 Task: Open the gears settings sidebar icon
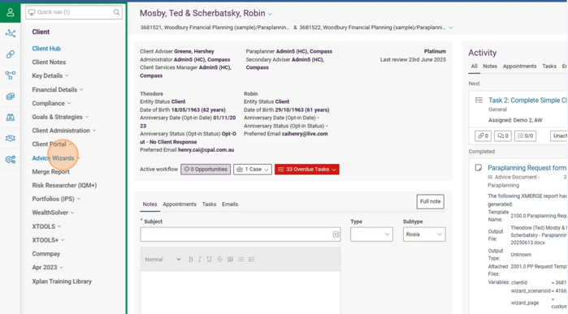click(x=10, y=159)
